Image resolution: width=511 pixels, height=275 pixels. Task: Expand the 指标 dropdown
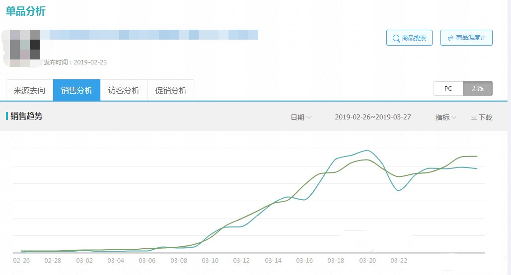445,117
